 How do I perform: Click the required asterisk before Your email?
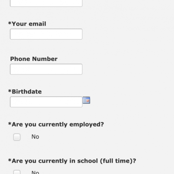pos(10,23)
